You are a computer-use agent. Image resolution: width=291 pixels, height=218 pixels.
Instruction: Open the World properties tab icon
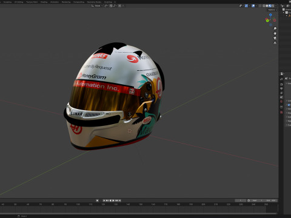click(281, 102)
